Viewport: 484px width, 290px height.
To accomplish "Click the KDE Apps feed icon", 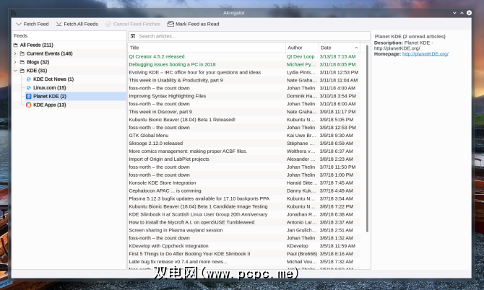I will pyautogui.click(x=29, y=105).
